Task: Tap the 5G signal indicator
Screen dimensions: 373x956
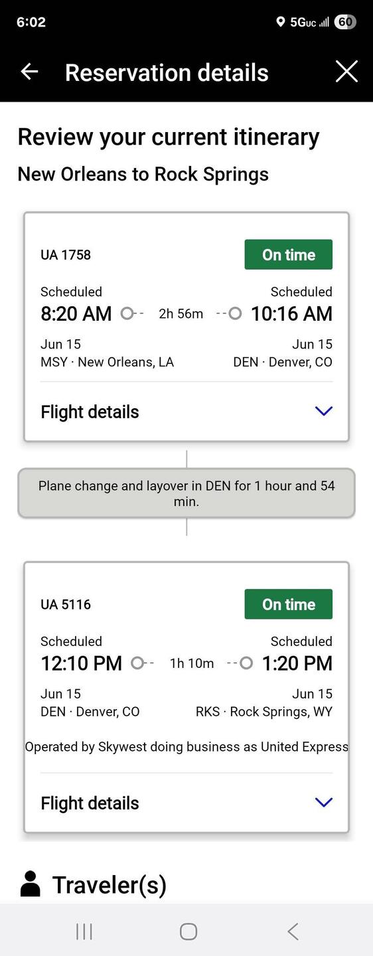Action: click(309, 22)
